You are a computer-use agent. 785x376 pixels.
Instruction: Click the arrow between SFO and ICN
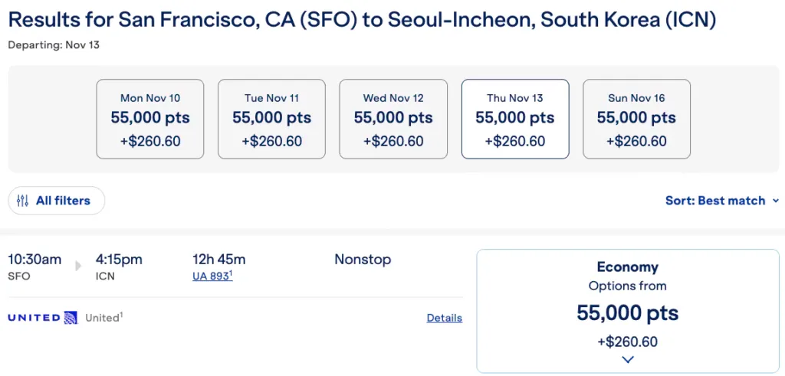(x=78, y=266)
